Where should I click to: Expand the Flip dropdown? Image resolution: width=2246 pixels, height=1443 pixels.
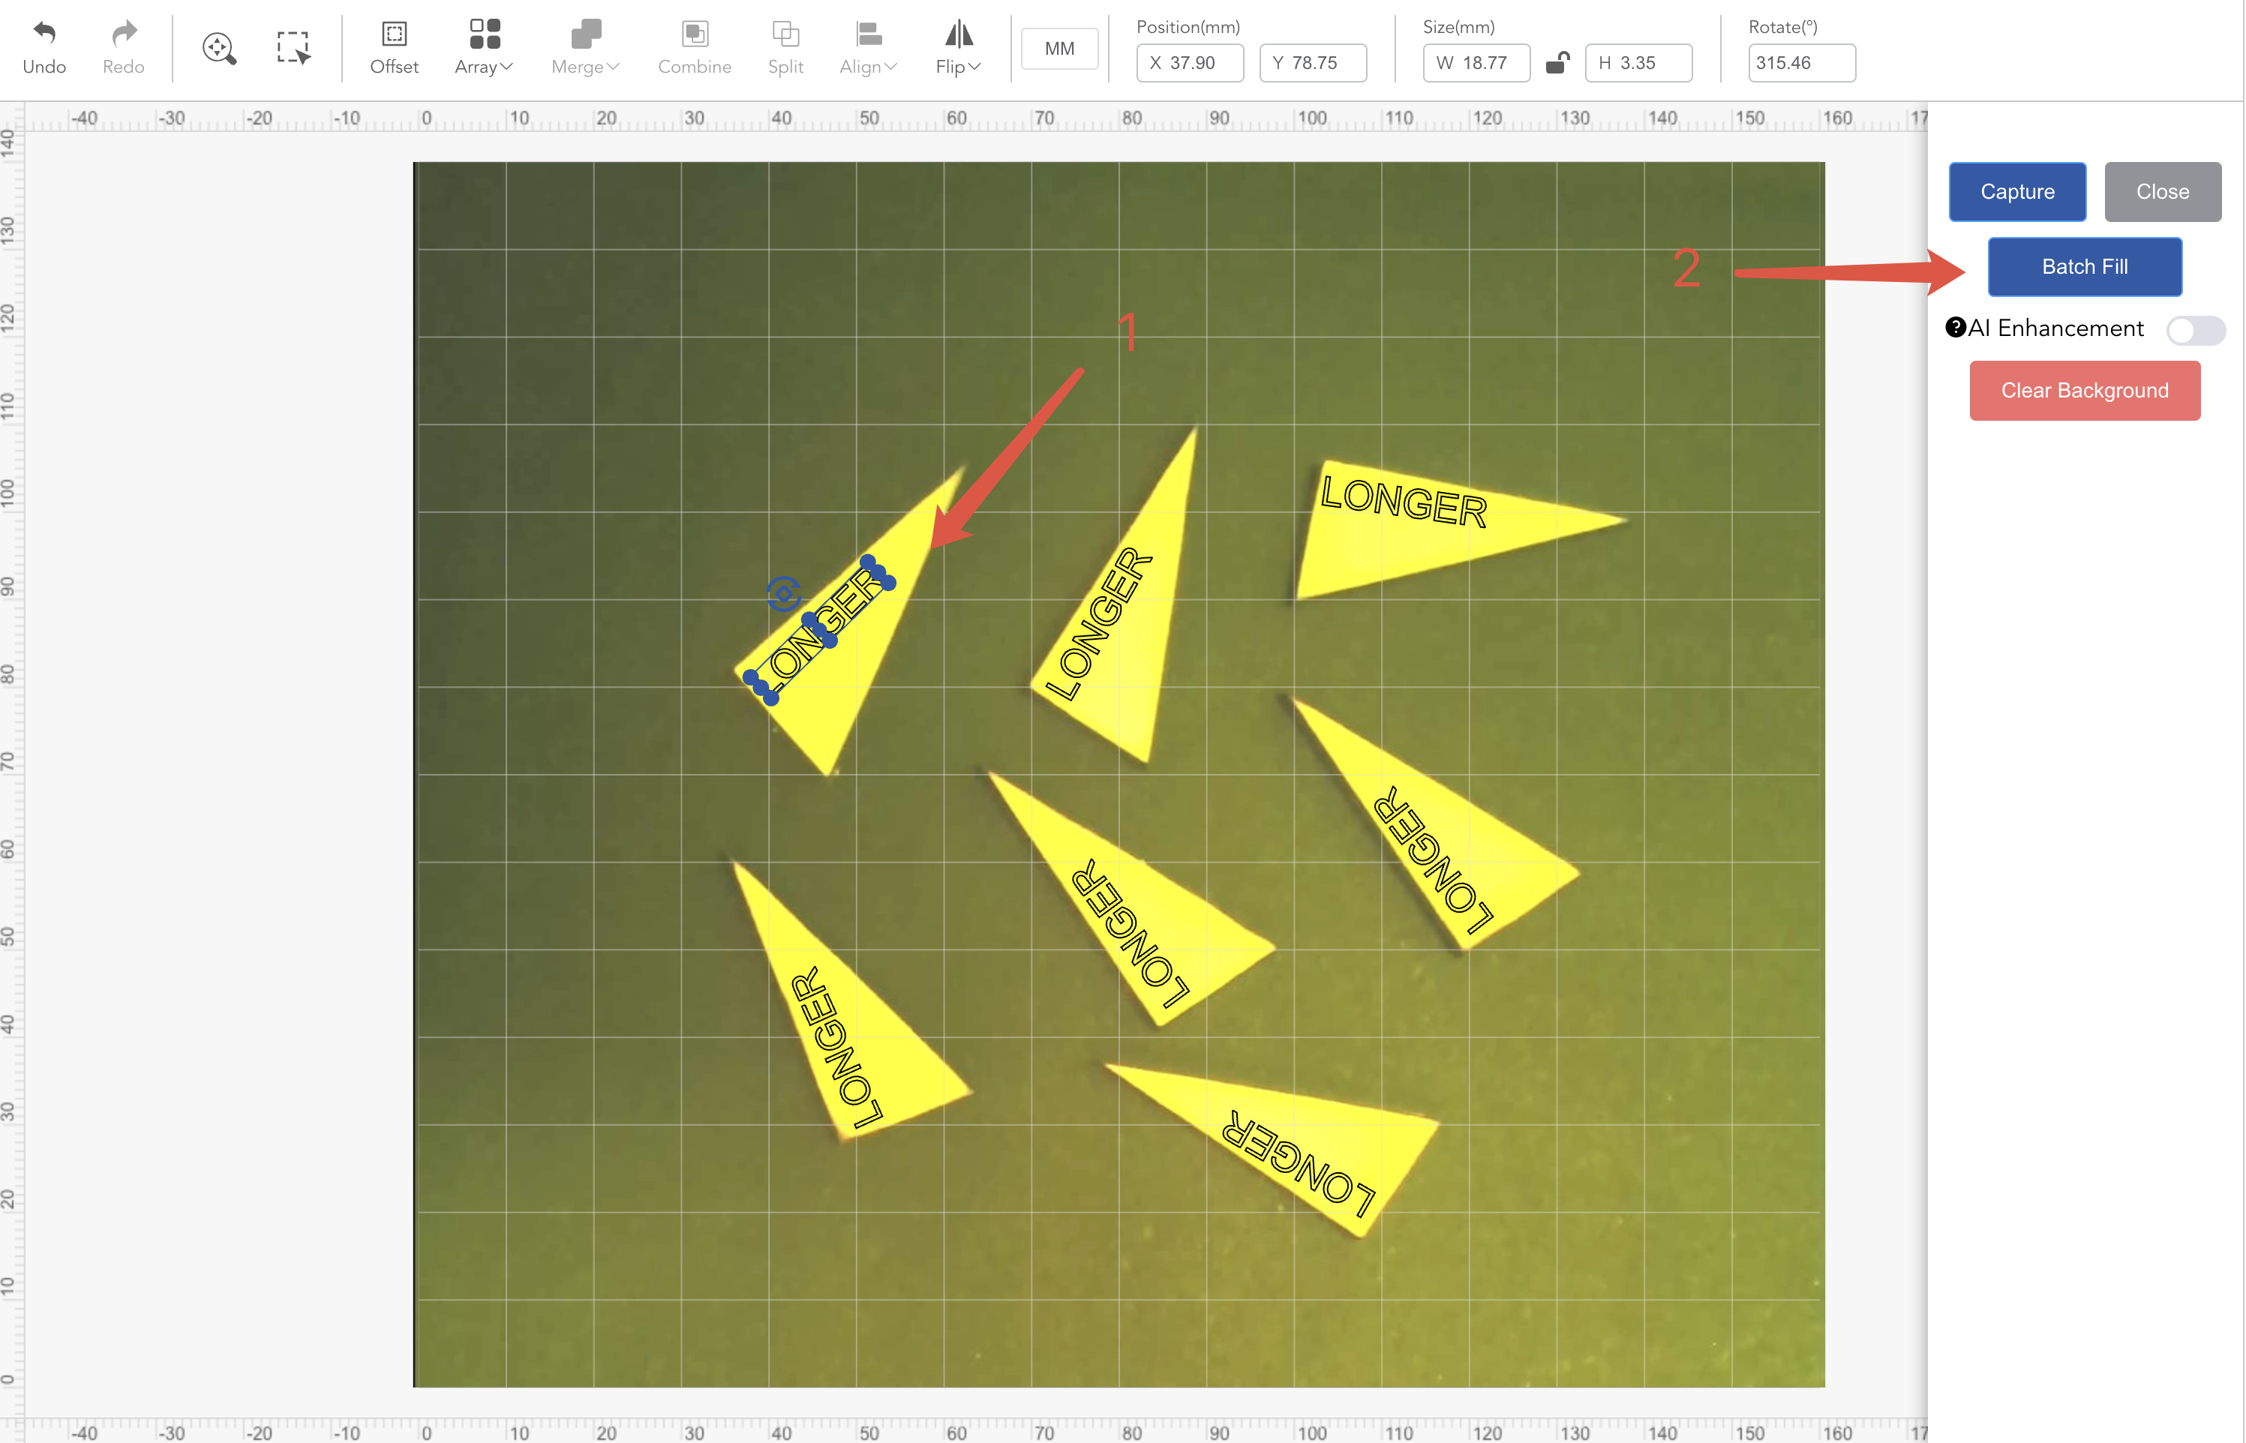(x=958, y=48)
